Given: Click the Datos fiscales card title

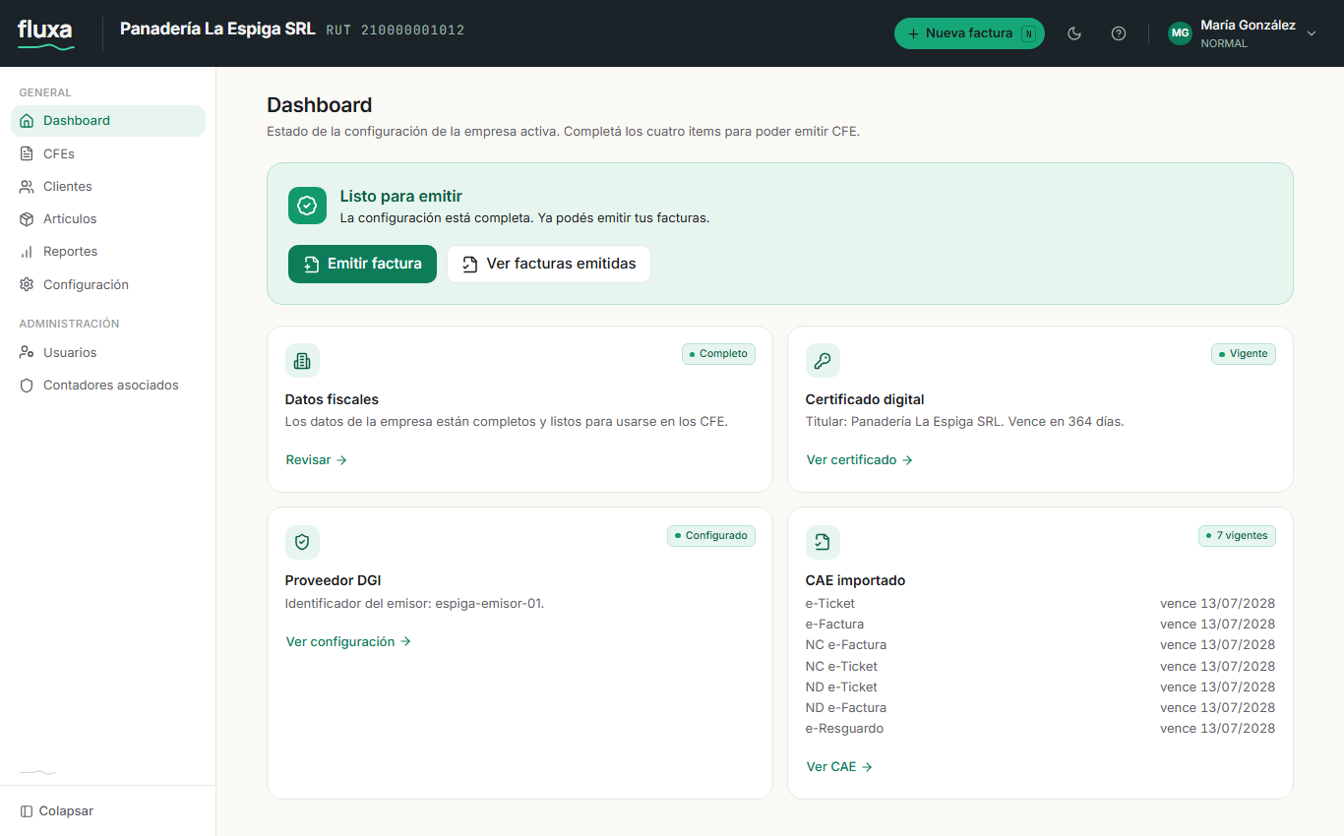Looking at the screenshot, I should (x=332, y=400).
